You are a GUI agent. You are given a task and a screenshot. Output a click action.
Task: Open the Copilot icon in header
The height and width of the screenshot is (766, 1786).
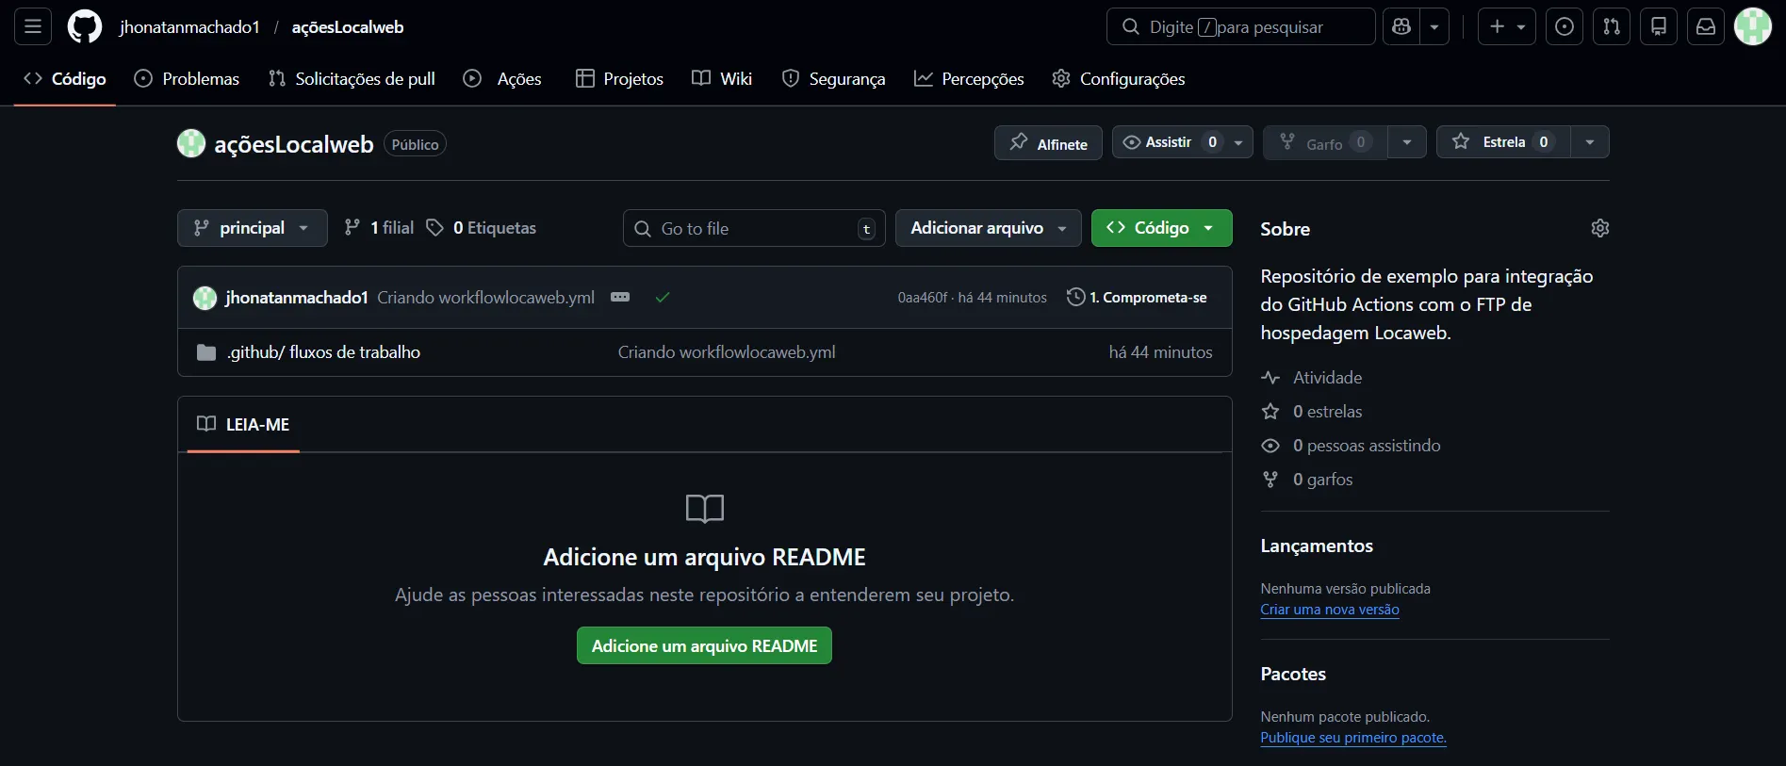pyautogui.click(x=1401, y=26)
